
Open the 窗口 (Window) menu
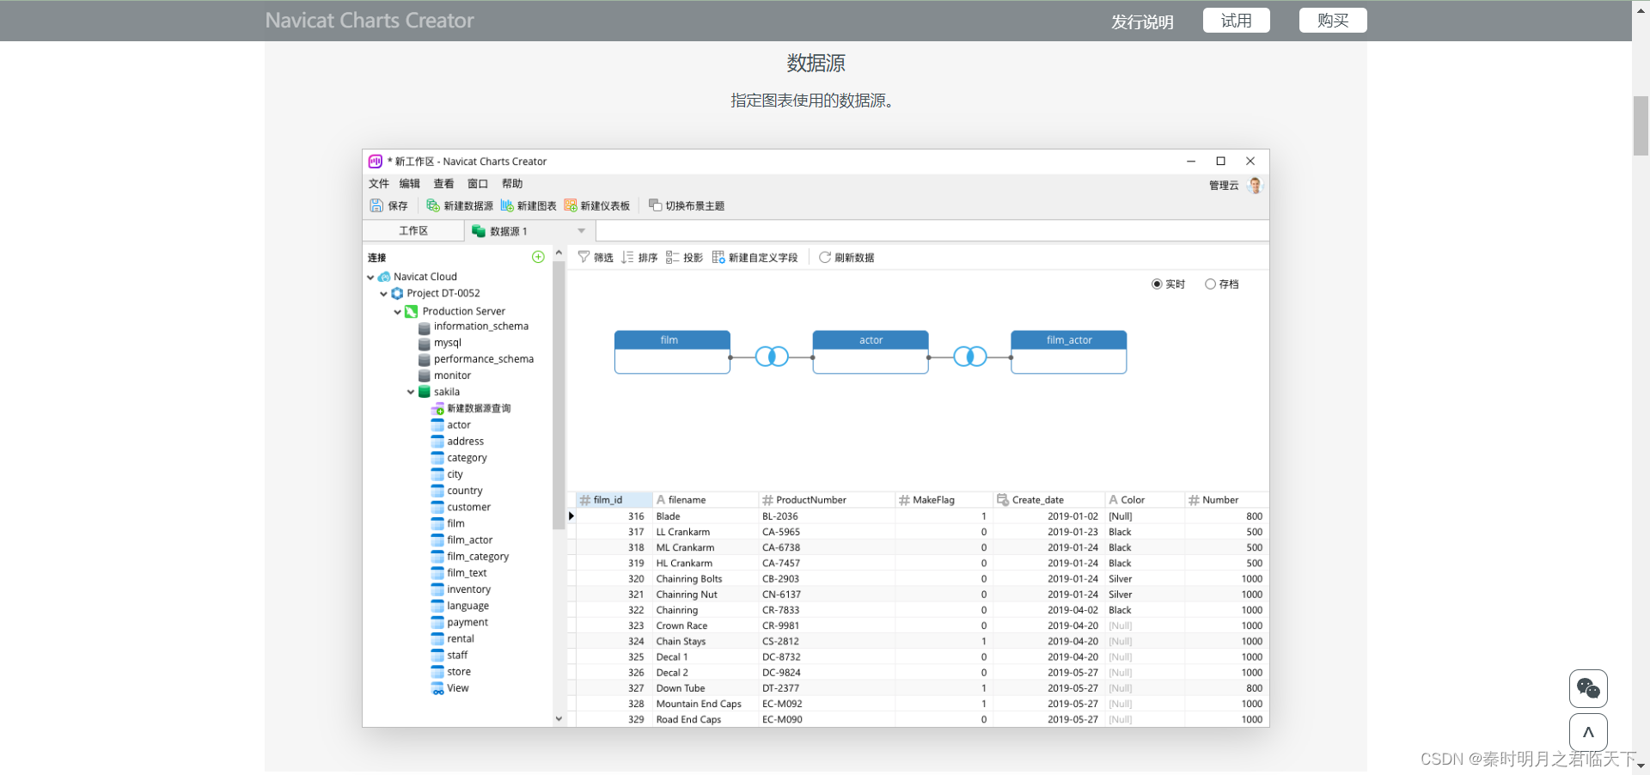click(x=478, y=184)
